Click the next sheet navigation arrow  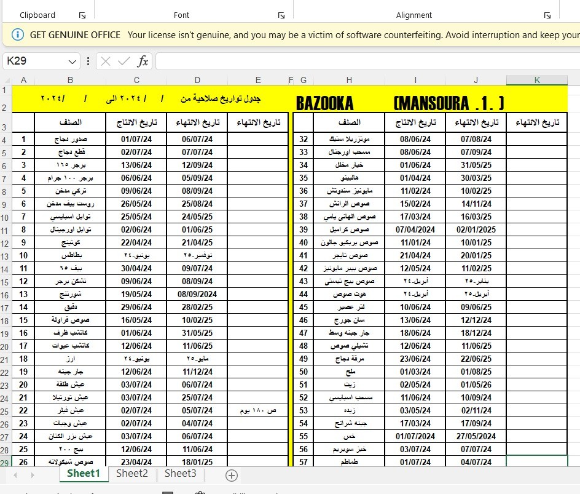pos(33,475)
